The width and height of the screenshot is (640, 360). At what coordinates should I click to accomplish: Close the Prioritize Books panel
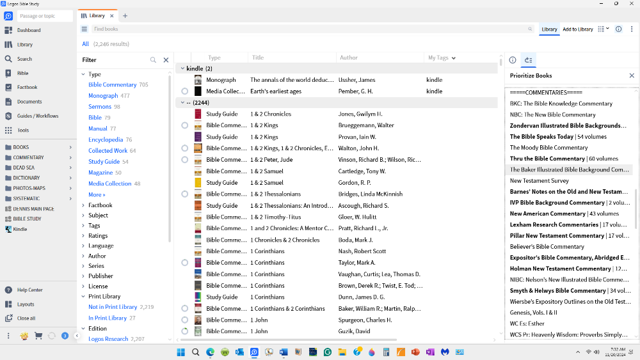point(632,75)
